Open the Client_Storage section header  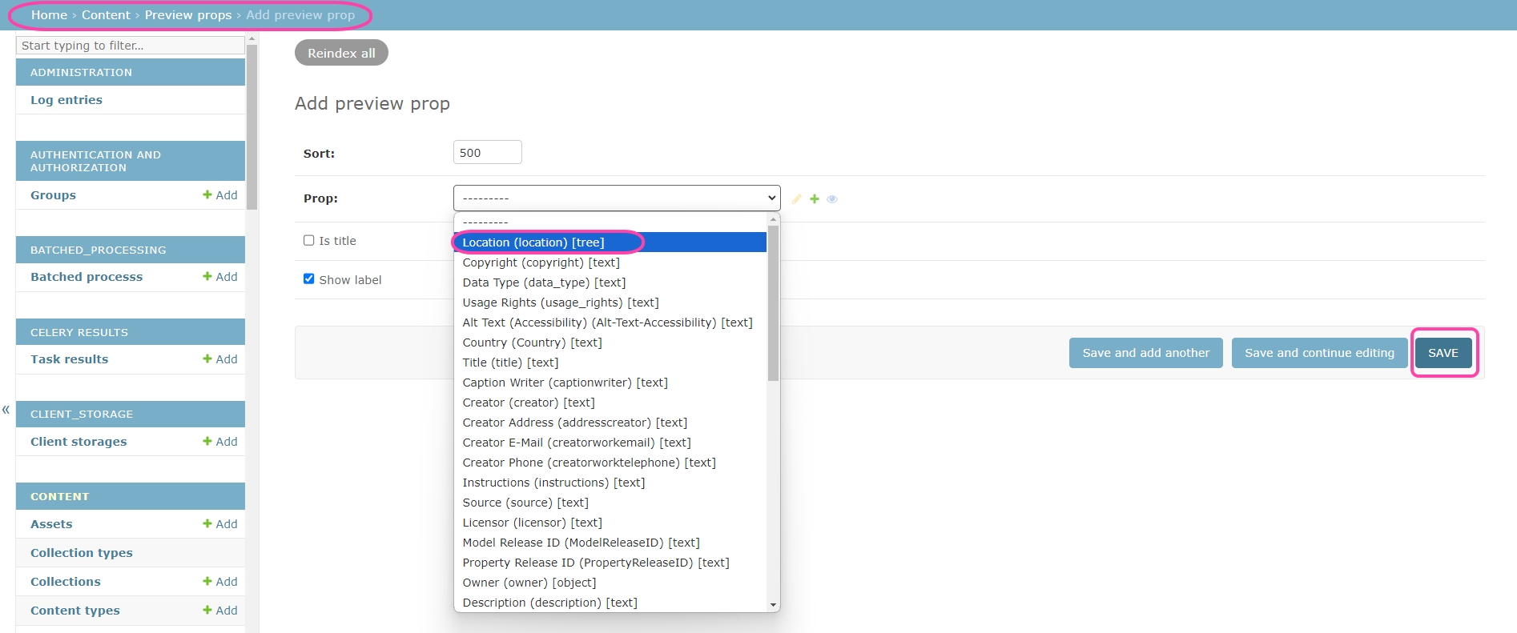pos(82,414)
